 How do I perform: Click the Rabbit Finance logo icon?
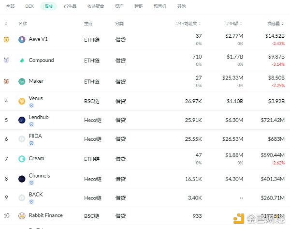click(22, 216)
